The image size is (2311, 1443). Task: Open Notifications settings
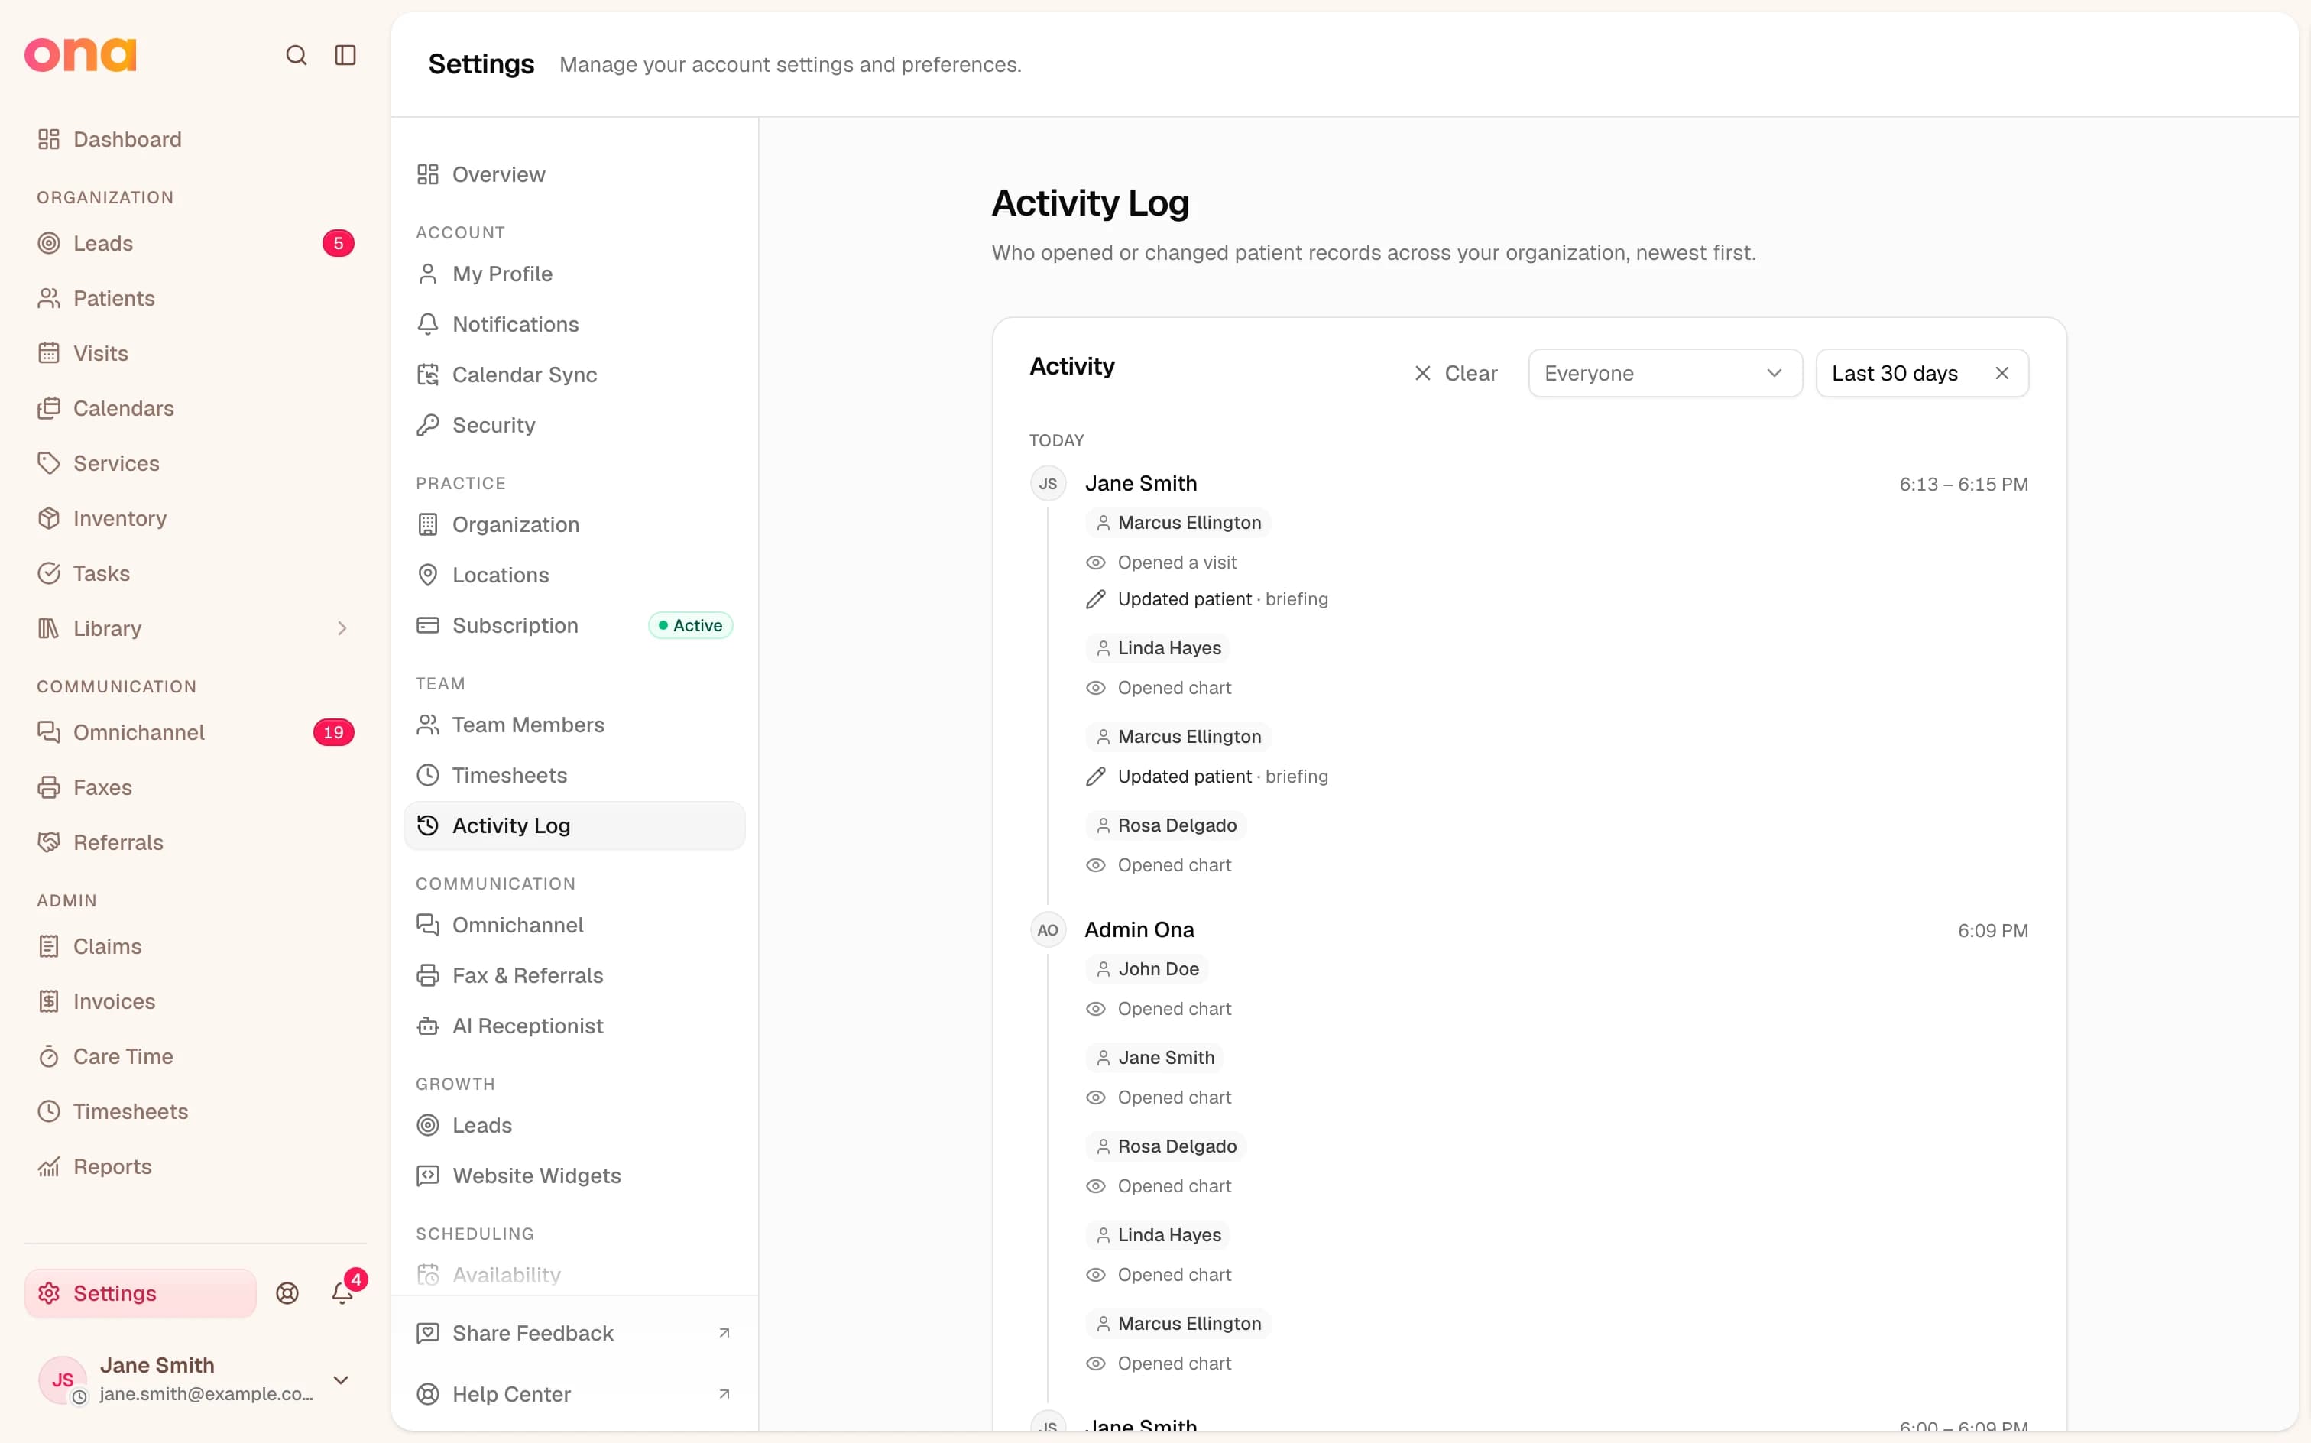pos(575,325)
